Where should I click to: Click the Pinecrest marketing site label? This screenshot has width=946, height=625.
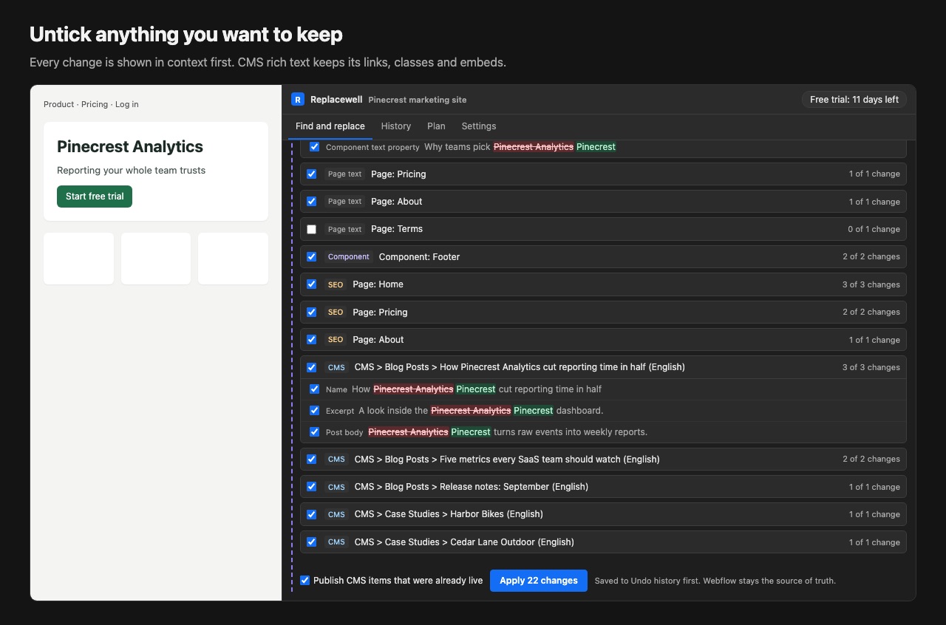pos(418,100)
